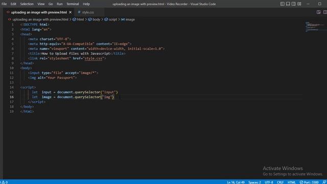Click the script breadcrumb item
327x184 pixels.
111,19
